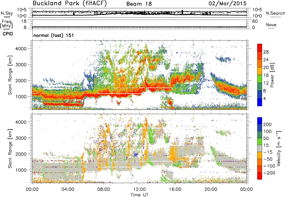285x197 pixels.
Task: Click the -200 value on the velocity colorbar
Action: (x=269, y=173)
